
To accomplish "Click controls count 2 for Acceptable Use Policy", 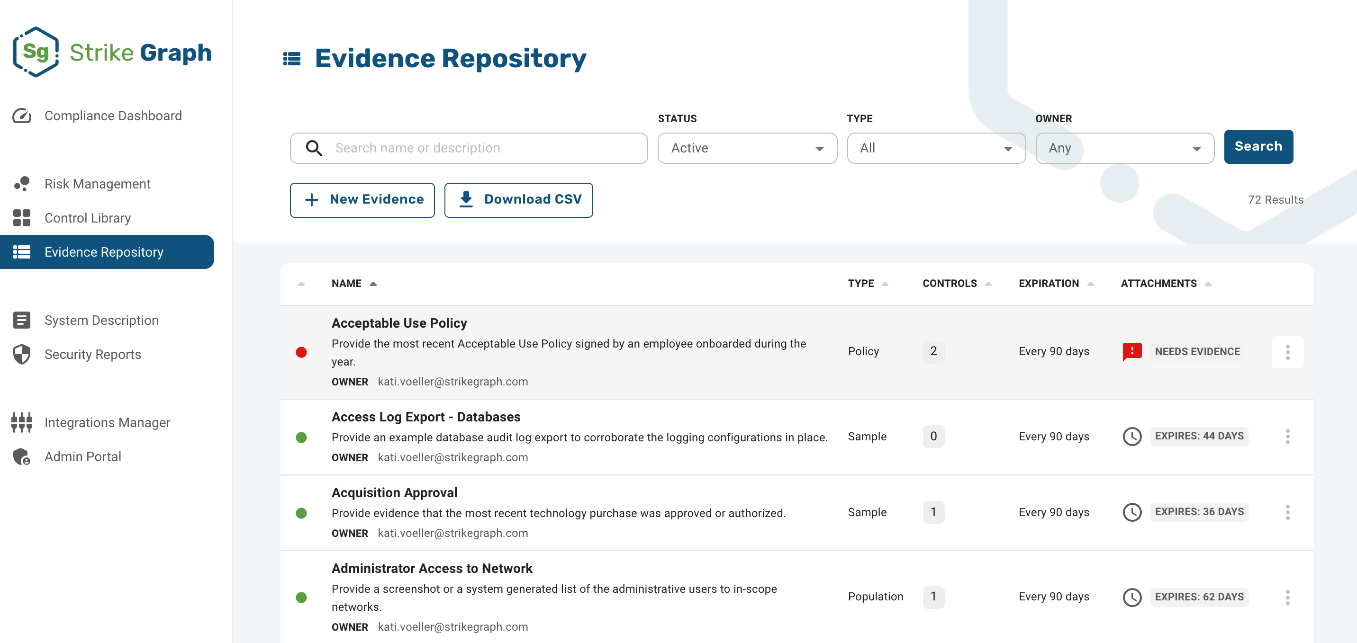I will click(933, 352).
